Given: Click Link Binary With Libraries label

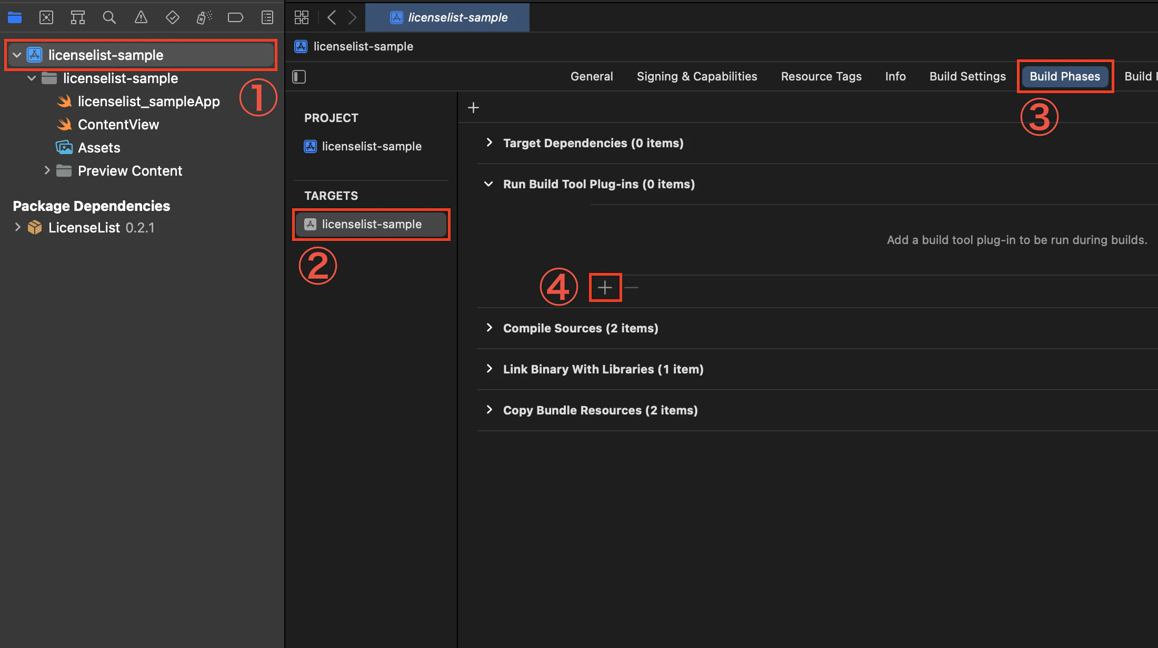Looking at the screenshot, I should coord(603,369).
